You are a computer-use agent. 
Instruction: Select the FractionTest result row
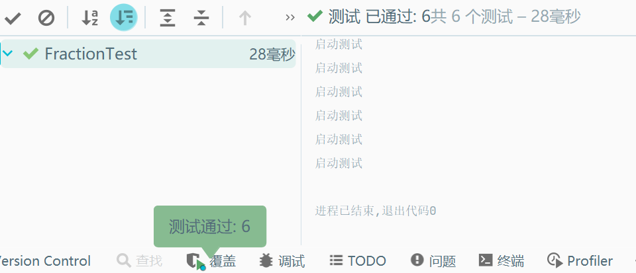148,54
